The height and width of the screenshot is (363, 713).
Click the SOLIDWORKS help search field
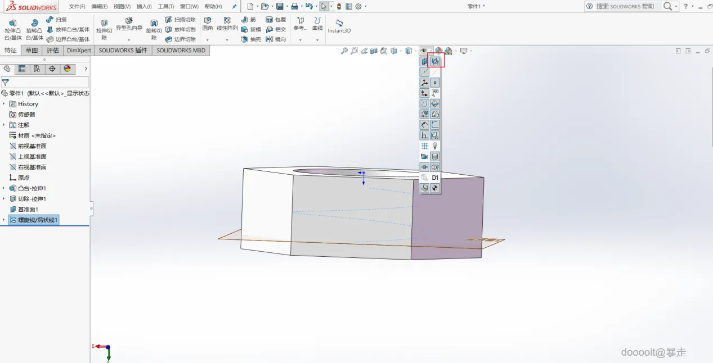[x=625, y=6]
